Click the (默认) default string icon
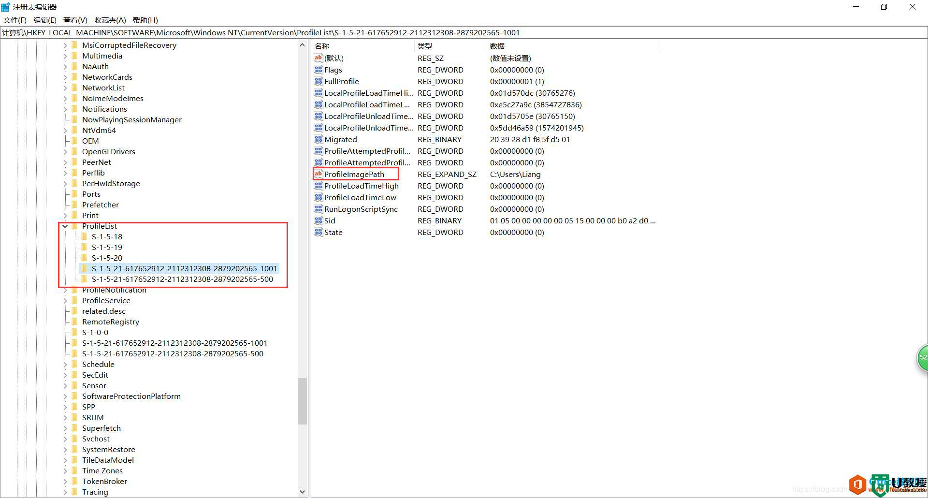This screenshot has height=498, width=928. 318,58
